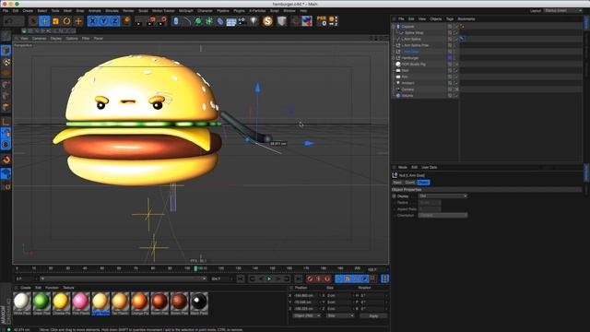Expand the Hamburger object hierarchy
Screen dimensions: 590x332
394,58
